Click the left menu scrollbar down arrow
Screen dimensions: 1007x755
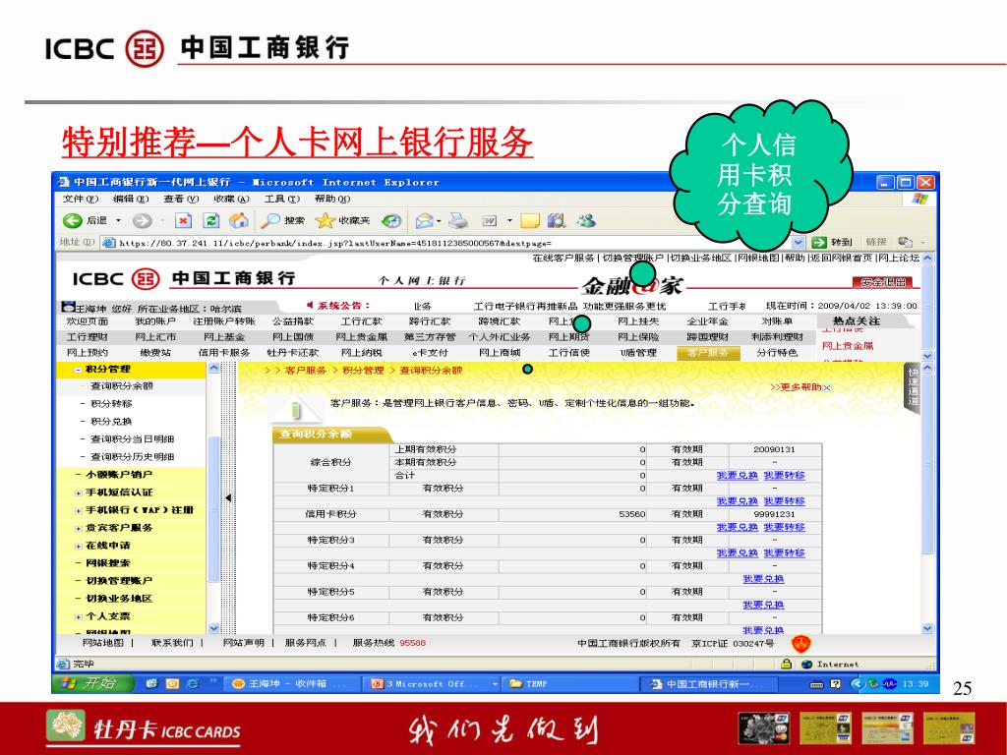pyautogui.click(x=213, y=629)
